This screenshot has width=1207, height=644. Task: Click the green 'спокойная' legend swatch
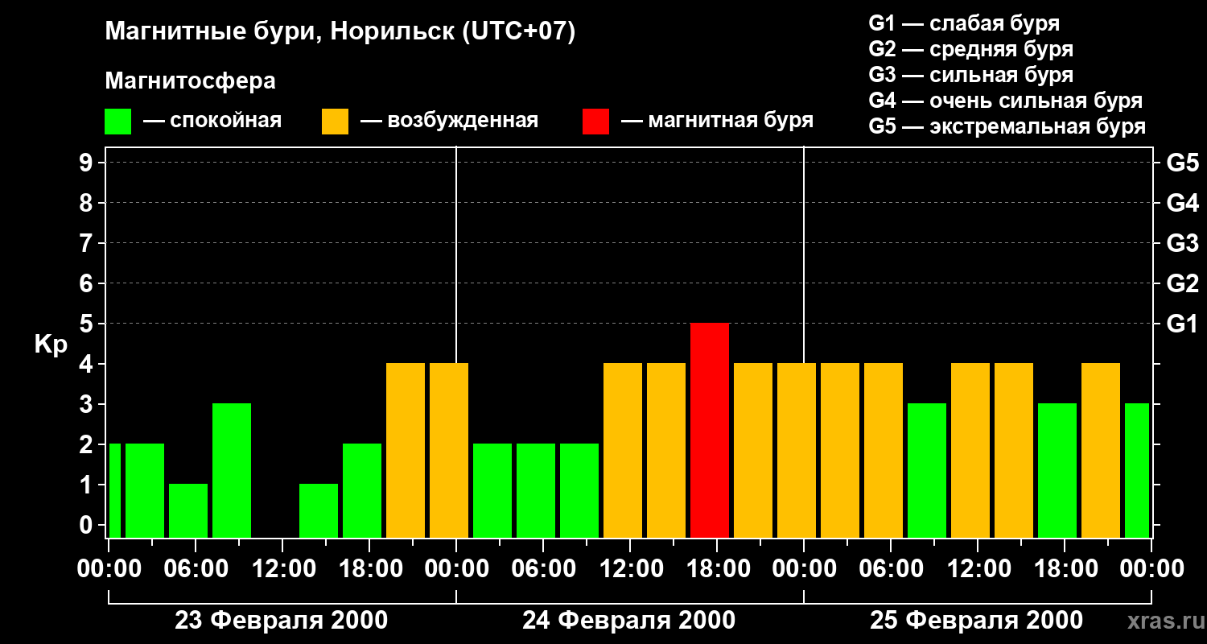tap(117, 122)
